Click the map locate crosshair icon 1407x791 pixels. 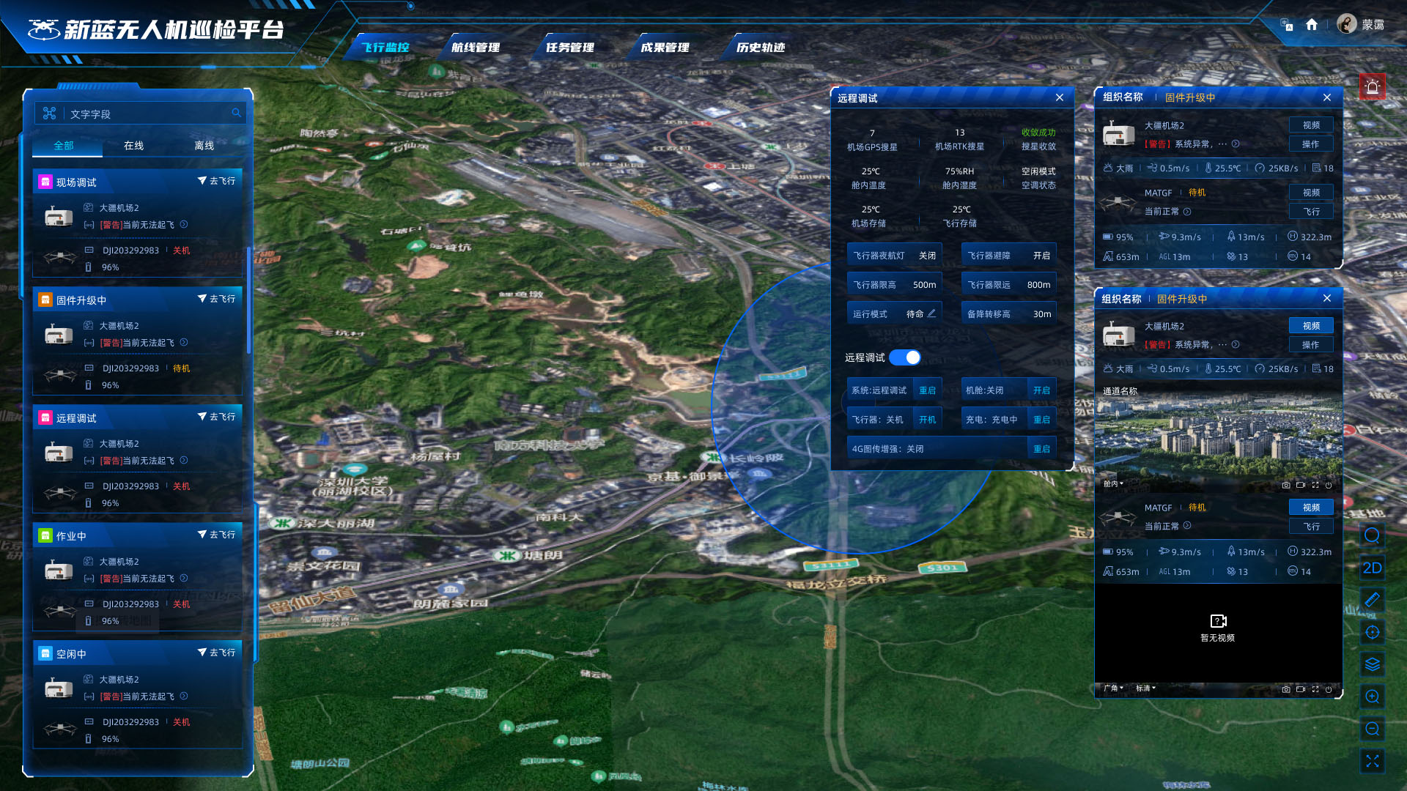click(x=1372, y=632)
